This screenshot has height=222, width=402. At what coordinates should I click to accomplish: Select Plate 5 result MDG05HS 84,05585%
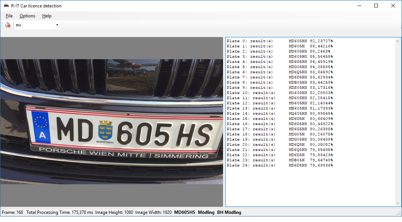click(x=280, y=67)
